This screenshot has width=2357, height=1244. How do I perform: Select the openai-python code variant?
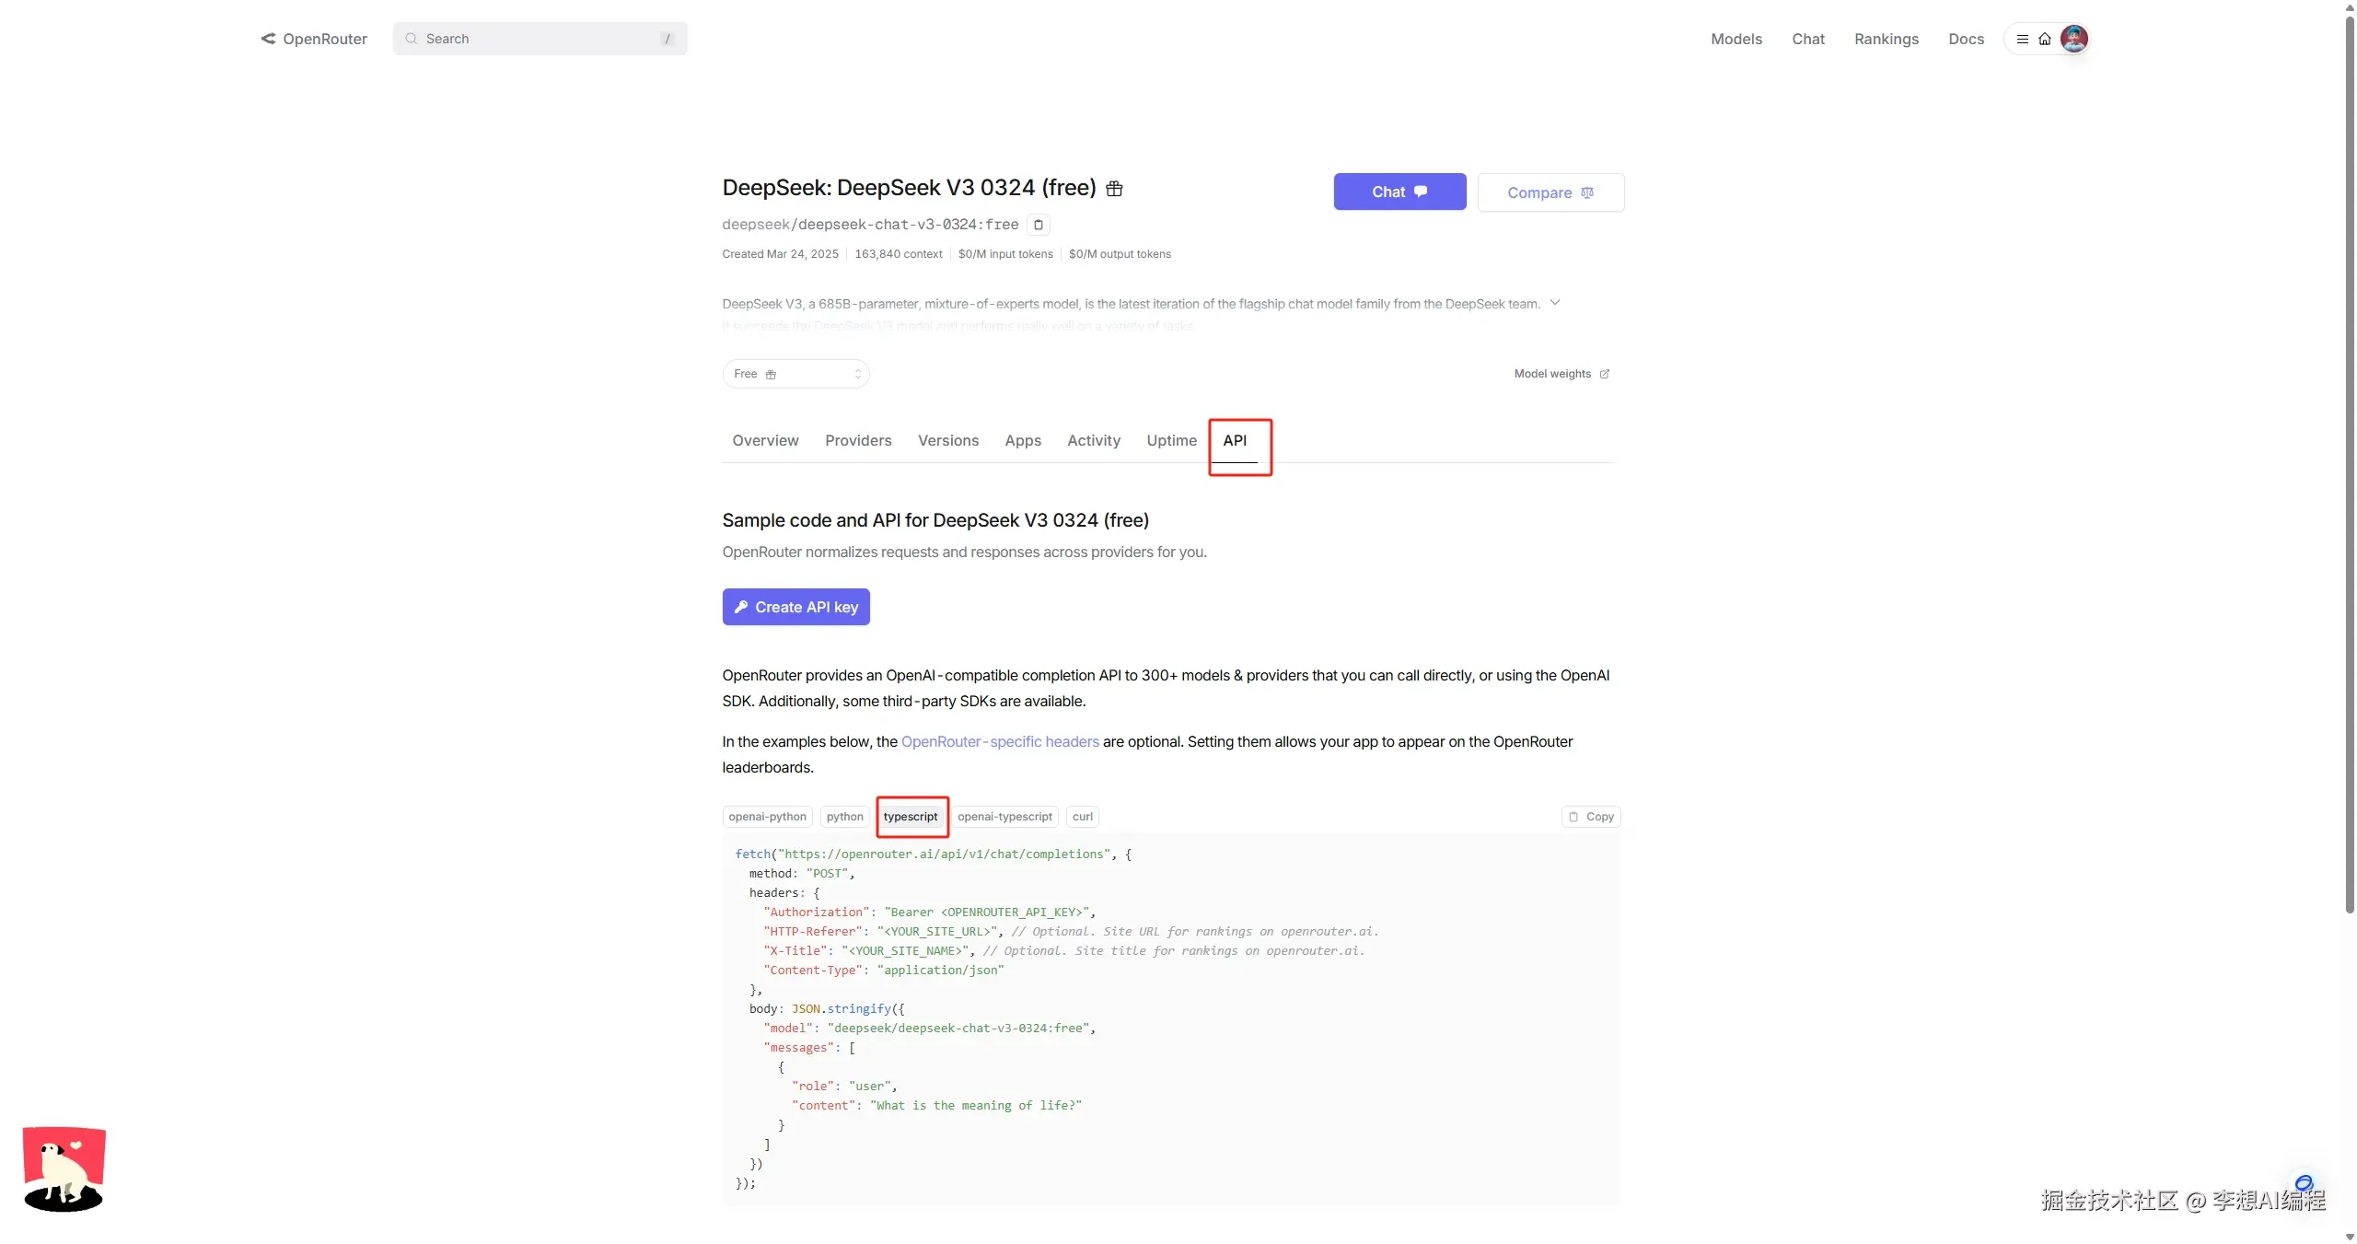click(767, 817)
